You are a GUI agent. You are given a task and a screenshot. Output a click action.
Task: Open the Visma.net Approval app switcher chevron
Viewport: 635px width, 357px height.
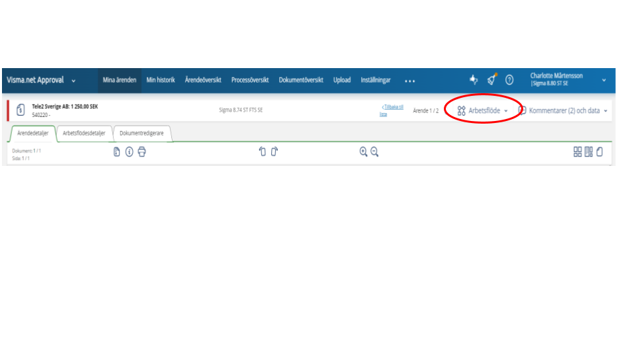tap(73, 81)
